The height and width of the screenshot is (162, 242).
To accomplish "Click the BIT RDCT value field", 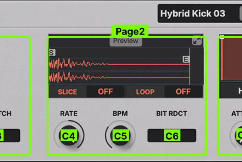I will point(171,135).
